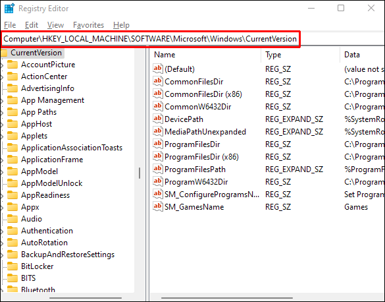This screenshot has width=385, height=302.
Task: Select the AccountPicture folder icon
Action: coord(13,65)
